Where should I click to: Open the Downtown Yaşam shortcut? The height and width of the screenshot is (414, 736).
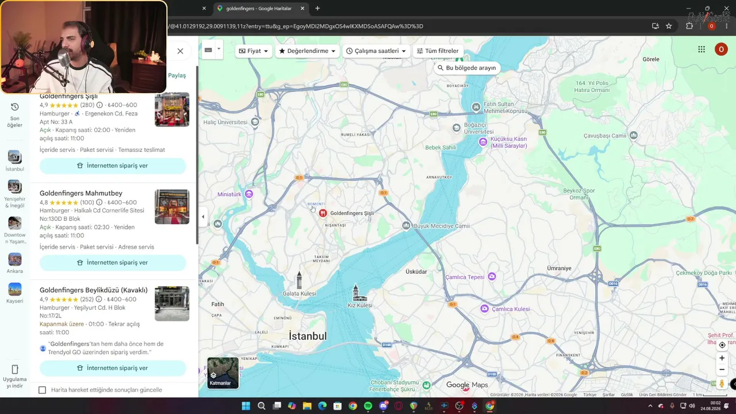(x=14, y=230)
